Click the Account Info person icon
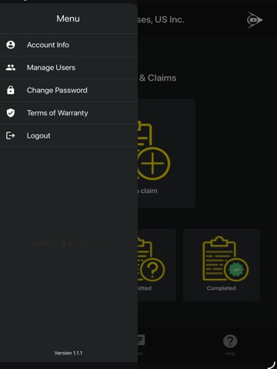 coord(11,45)
